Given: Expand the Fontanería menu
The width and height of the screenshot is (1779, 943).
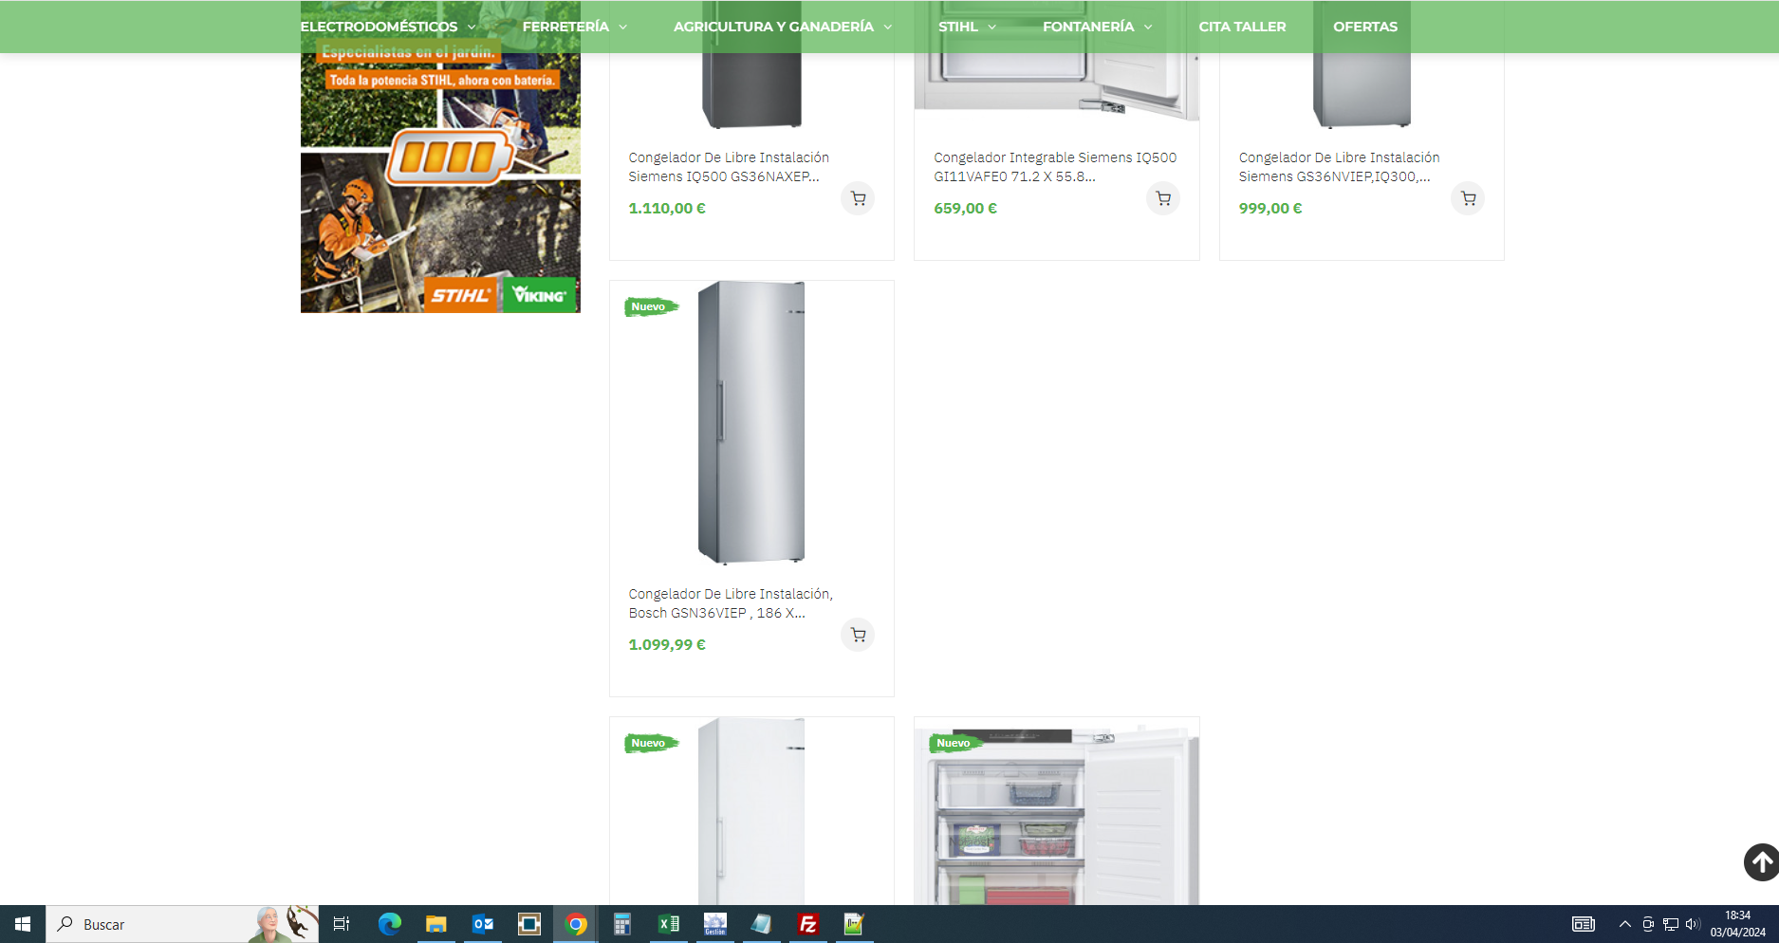Looking at the screenshot, I should tap(1097, 27).
